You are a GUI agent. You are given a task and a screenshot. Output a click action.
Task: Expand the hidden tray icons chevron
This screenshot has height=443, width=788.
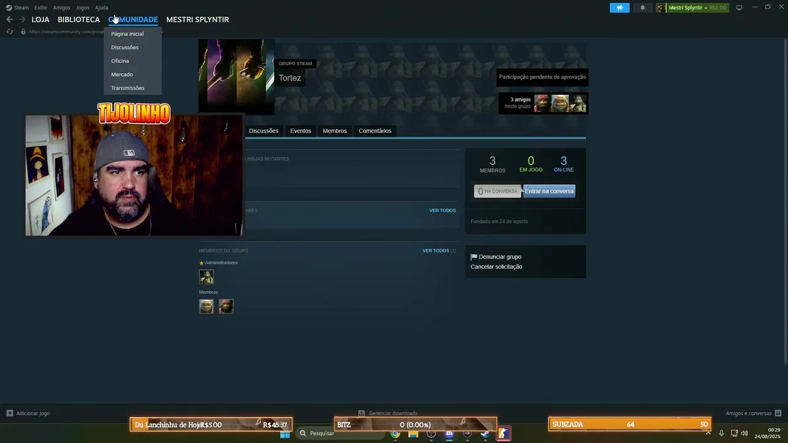tap(708, 433)
